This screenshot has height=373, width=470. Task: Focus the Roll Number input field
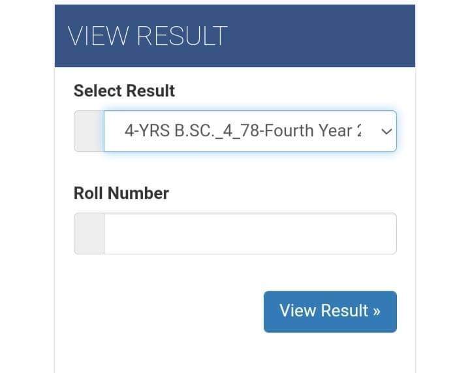[249, 233]
